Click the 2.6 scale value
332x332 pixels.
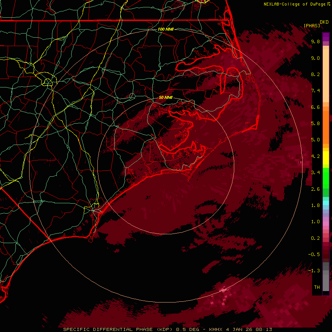[x=315, y=189]
